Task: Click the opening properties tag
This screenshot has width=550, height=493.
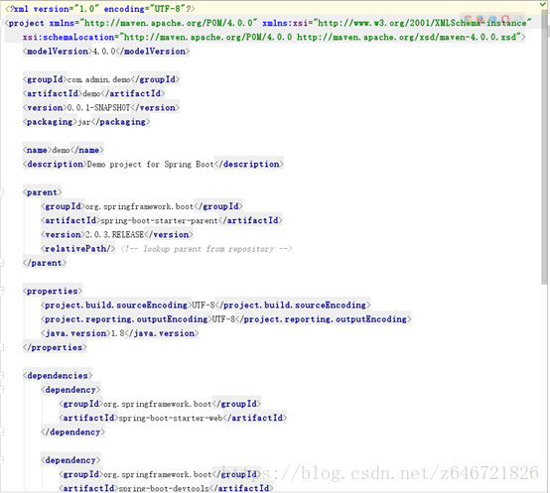Action: (x=53, y=291)
